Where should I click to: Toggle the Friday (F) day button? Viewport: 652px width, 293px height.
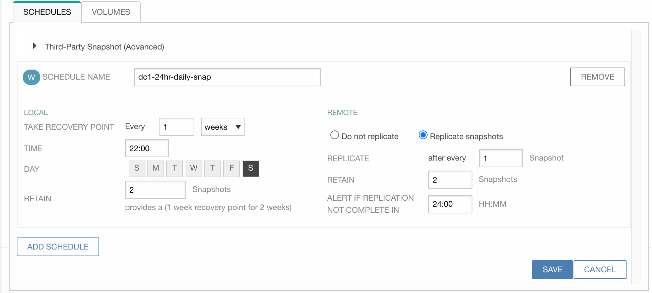point(232,168)
